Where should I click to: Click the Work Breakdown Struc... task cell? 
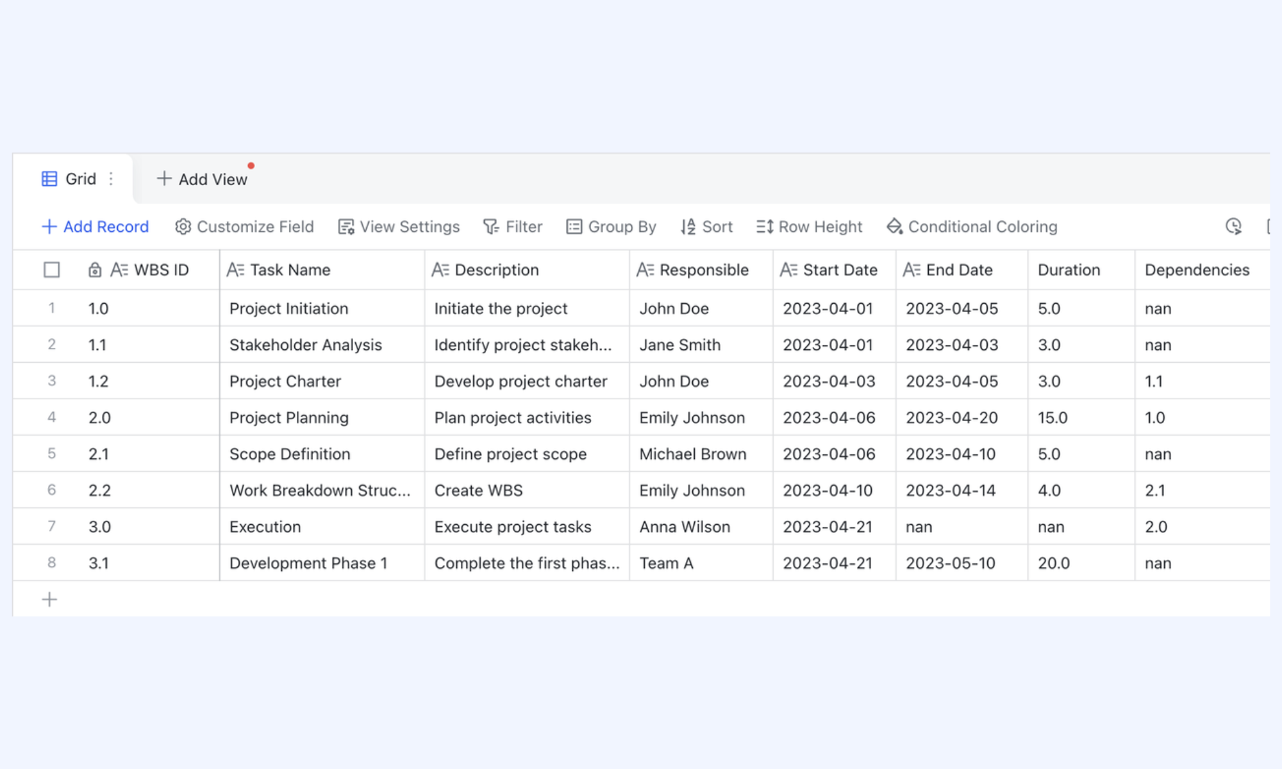click(x=322, y=490)
